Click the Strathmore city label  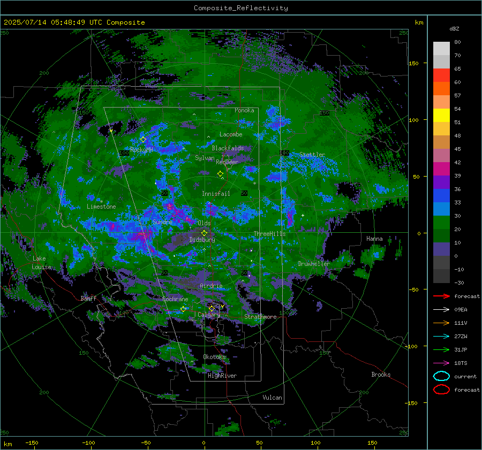tap(260, 317)
